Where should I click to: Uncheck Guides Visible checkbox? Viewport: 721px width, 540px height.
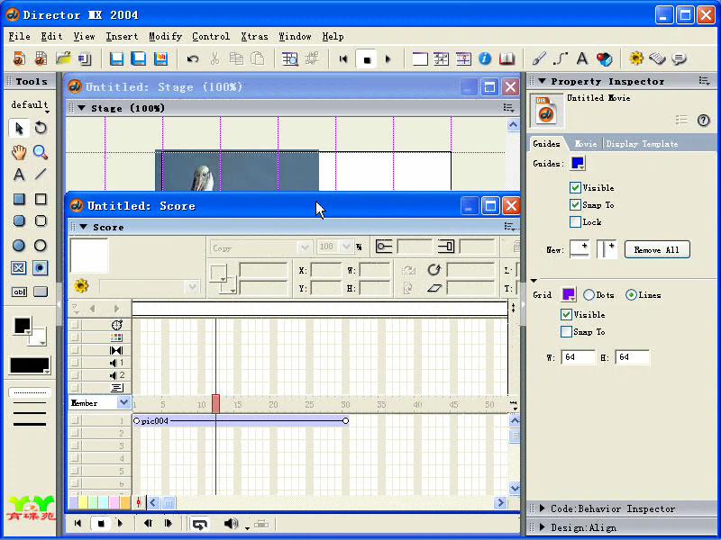(575, 187)
